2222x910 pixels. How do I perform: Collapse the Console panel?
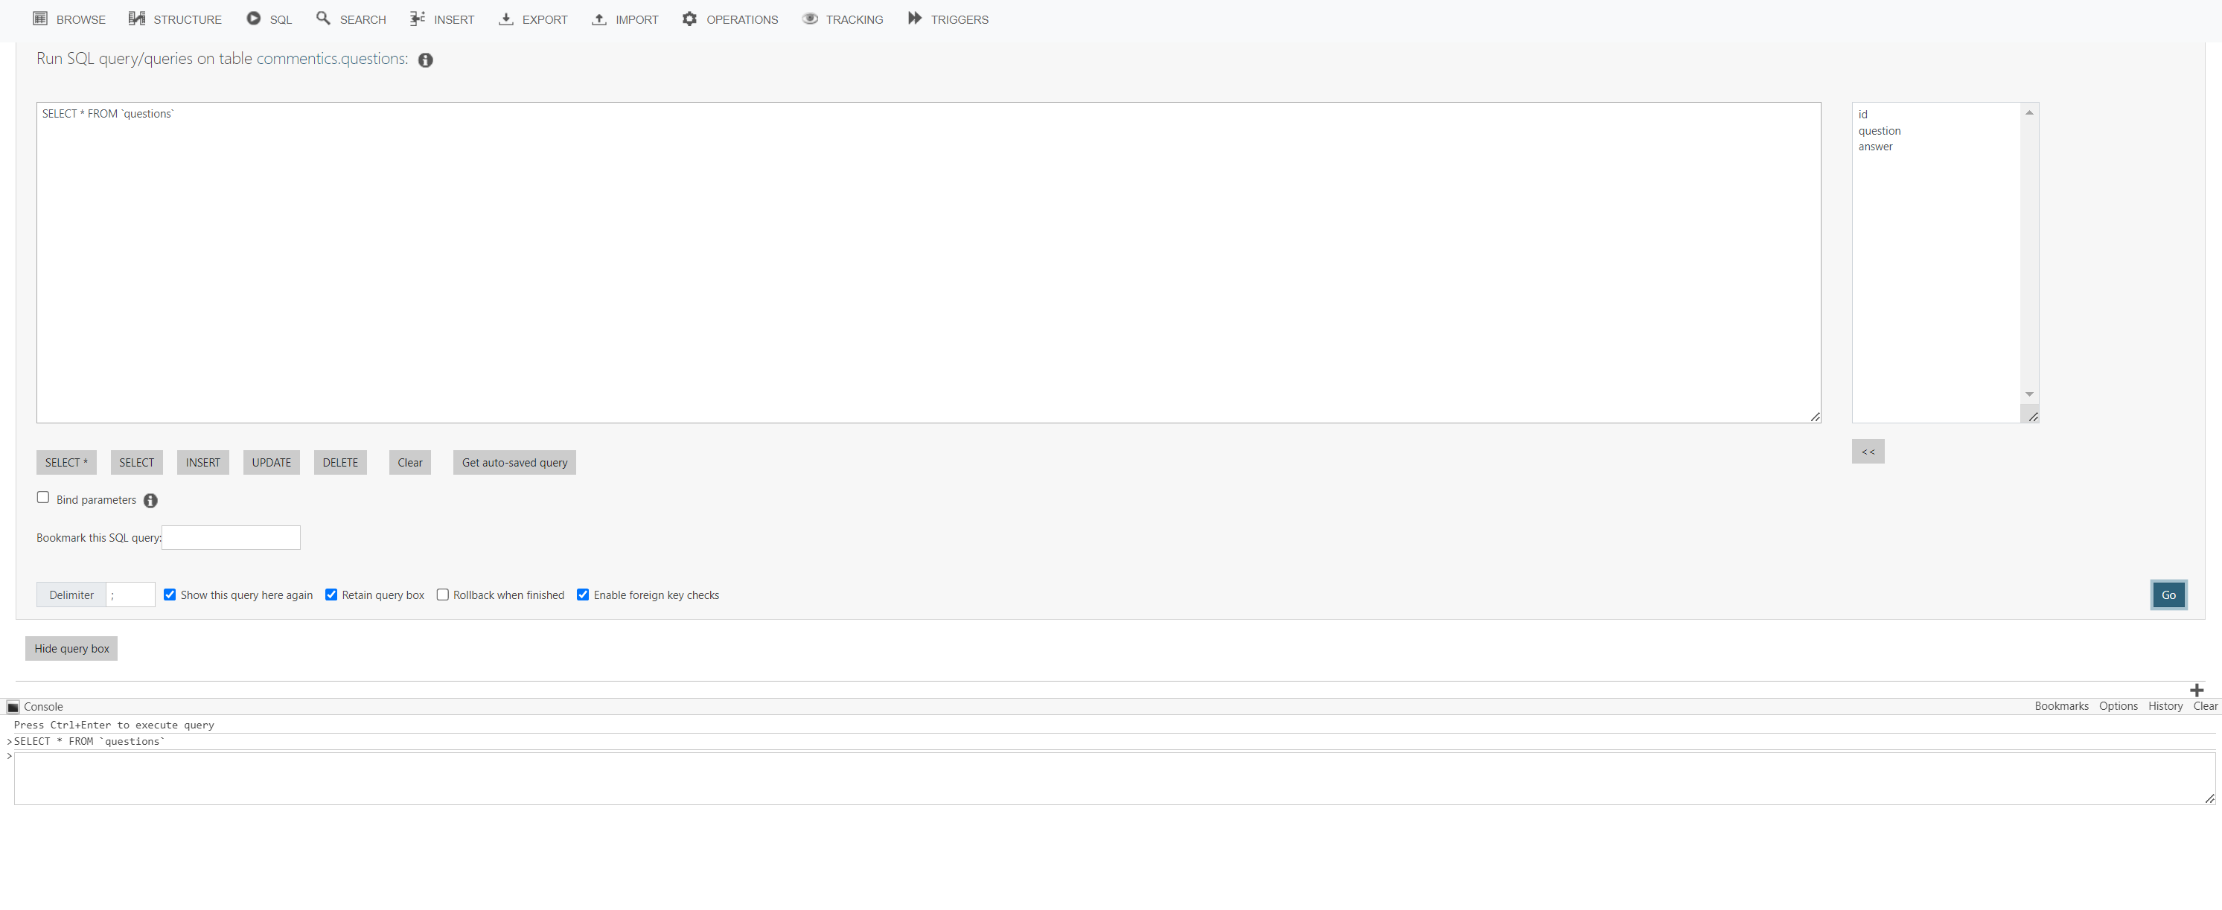[x=12, y=706]
